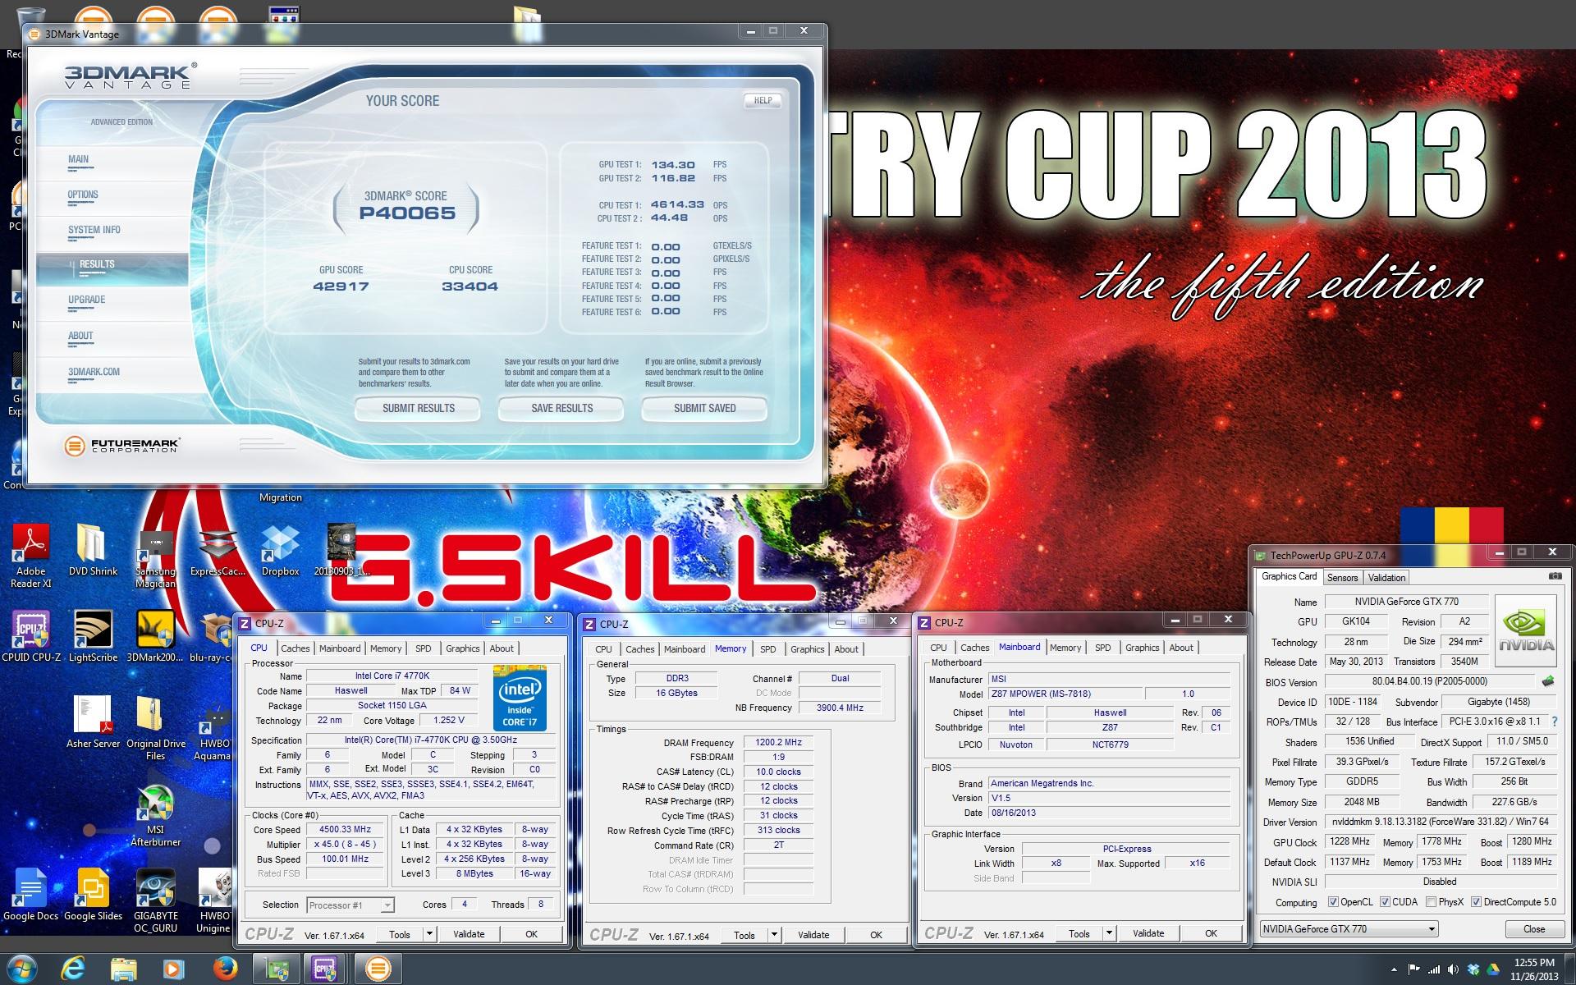
Task: Open Sensors tab in GPU-Z
Action: coord(1343,578)
